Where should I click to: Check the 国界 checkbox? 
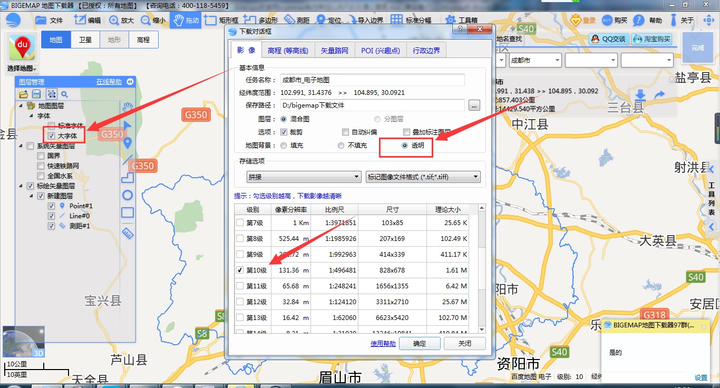click(41, 156)
